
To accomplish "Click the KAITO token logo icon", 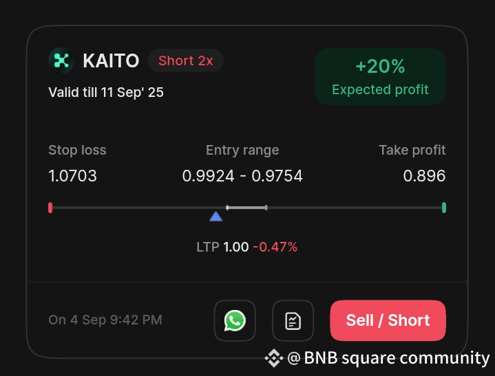I will pyautogui.click(x=61, y=60).
